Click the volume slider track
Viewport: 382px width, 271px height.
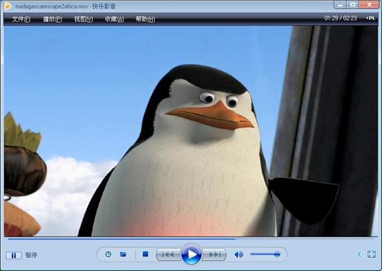click(265, 254)
